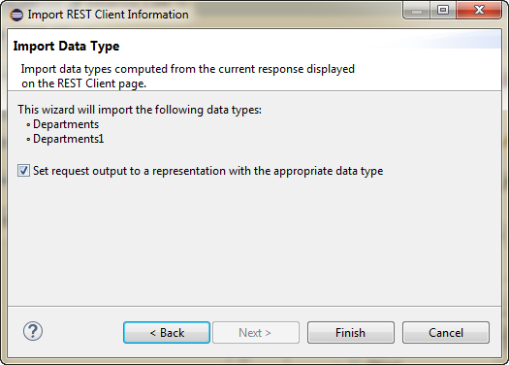Click the Eclipse icon in the title bar
This screenshot has height=365, width=509.
16,15
